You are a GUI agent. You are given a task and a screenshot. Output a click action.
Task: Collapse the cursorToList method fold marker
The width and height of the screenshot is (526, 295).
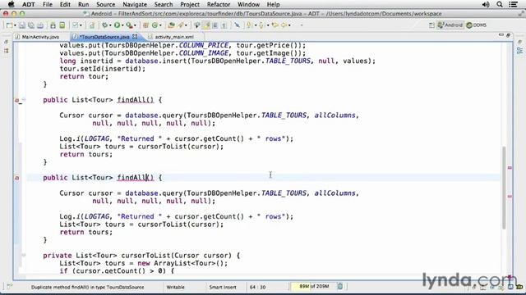(x=24, y=256)
